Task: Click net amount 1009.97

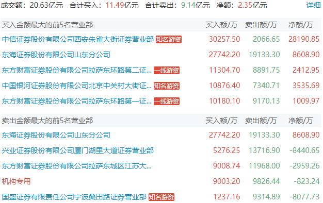Action: (306, 101)
